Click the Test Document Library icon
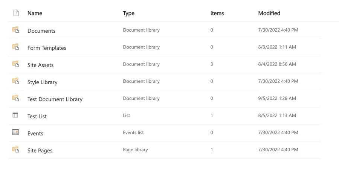This screenshot has width=339, height=178. pos(15,98)
